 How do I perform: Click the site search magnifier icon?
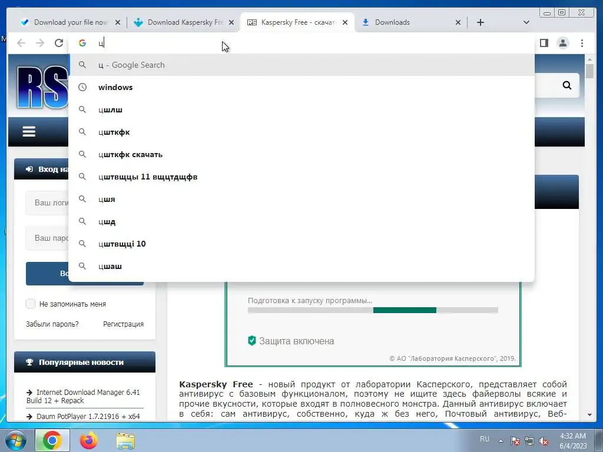pos(567,85)
